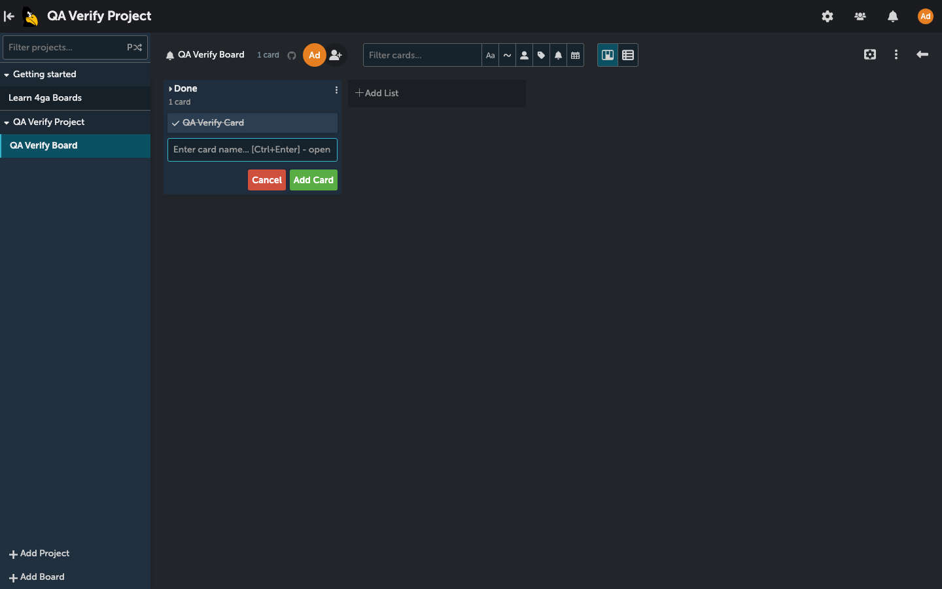Open the user avatar menu in the top header
This screenshot has width=942, height=589.
coord(925,16)
